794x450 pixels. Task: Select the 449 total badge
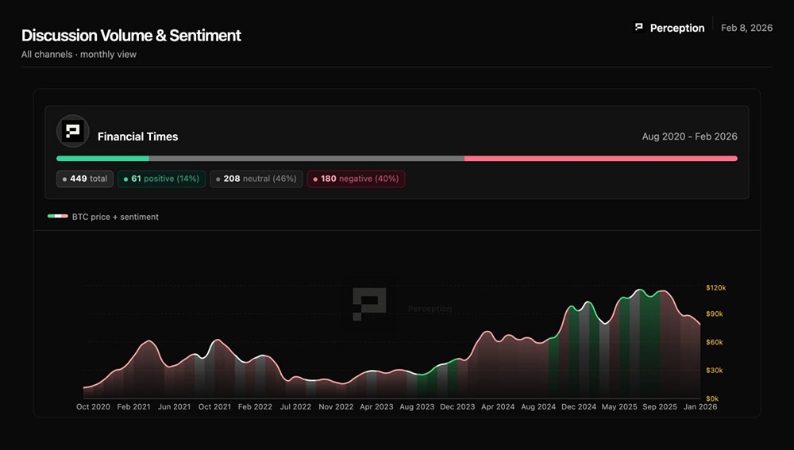pos(85,179)
